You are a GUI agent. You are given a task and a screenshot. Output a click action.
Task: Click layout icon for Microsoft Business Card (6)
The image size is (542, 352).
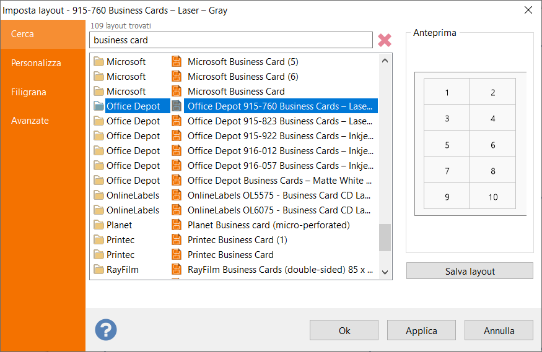[177, 76]
